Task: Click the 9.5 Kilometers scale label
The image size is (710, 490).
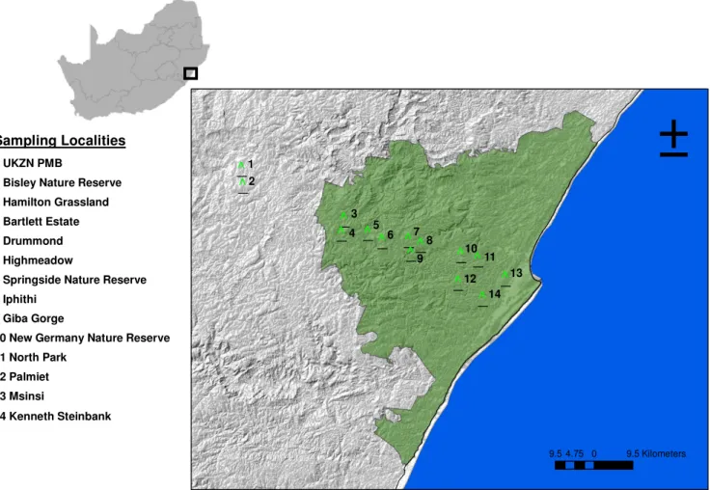Action: pyautogui.click(x=656, y=453)
